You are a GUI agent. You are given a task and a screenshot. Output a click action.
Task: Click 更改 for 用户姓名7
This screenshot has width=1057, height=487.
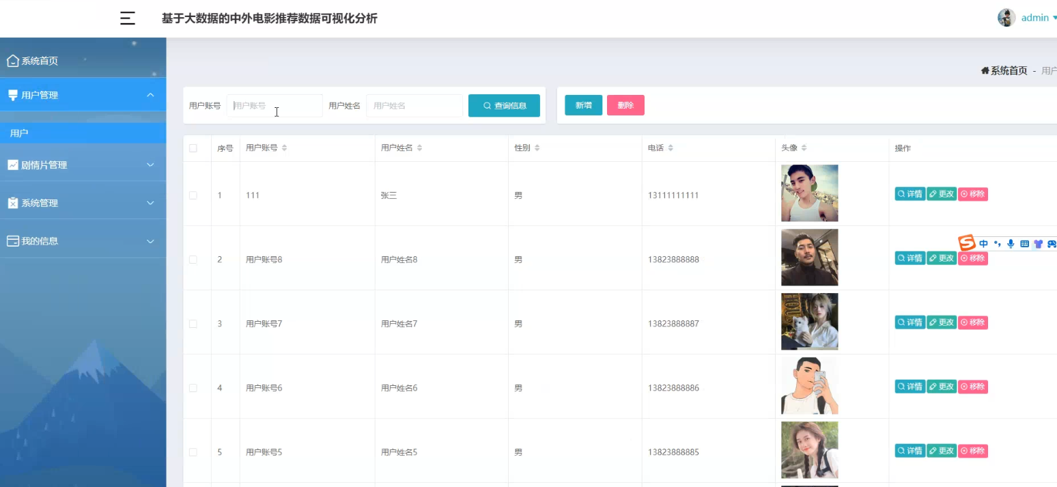pyautogui.click(x=942, y=322)
